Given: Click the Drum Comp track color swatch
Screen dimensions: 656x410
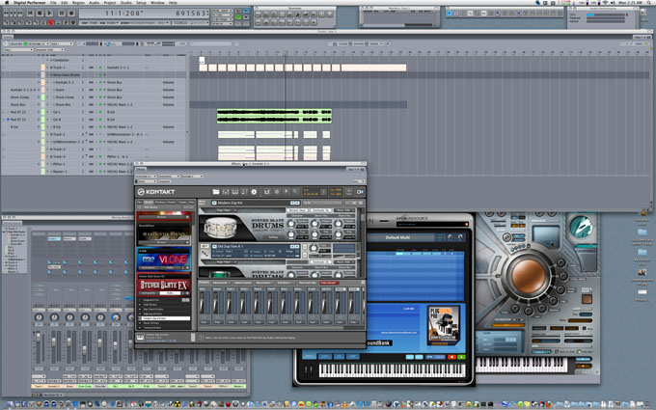Looking at the screenshot, I should 42,97.
